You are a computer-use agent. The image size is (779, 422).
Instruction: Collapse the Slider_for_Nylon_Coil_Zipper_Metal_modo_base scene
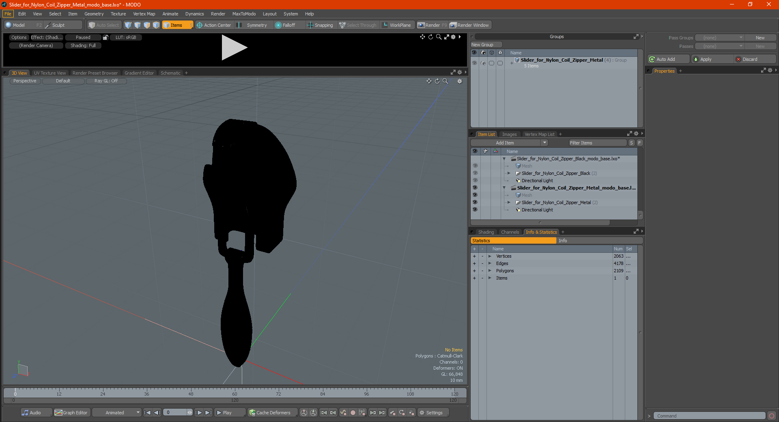click(x=504, y=188)
